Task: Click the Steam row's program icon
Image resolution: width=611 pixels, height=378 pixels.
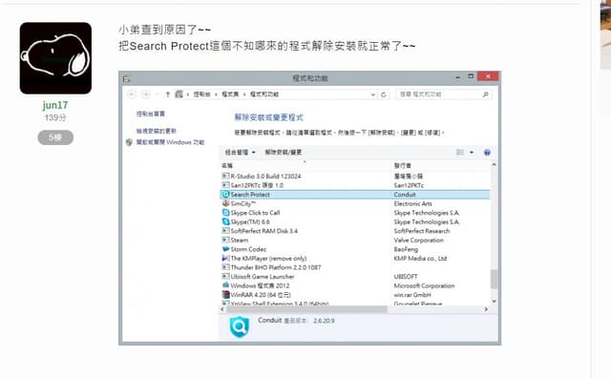Action: pyautogui.click(x=225, y=240)
